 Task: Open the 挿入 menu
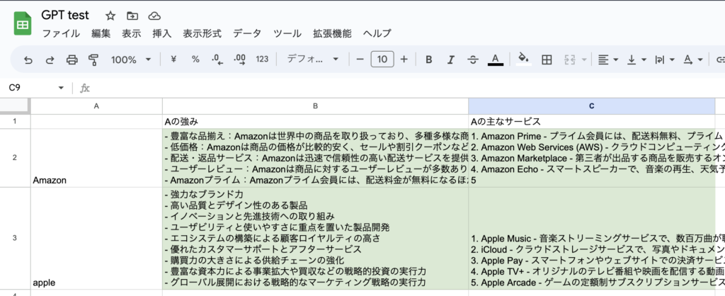click(x=162, y=33)
